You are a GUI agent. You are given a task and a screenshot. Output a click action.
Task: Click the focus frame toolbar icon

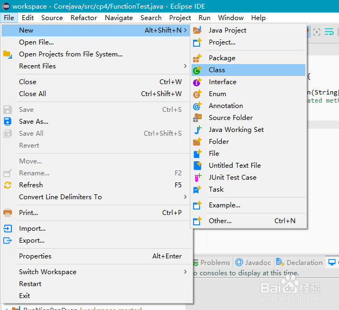click(x=317, y=32)
